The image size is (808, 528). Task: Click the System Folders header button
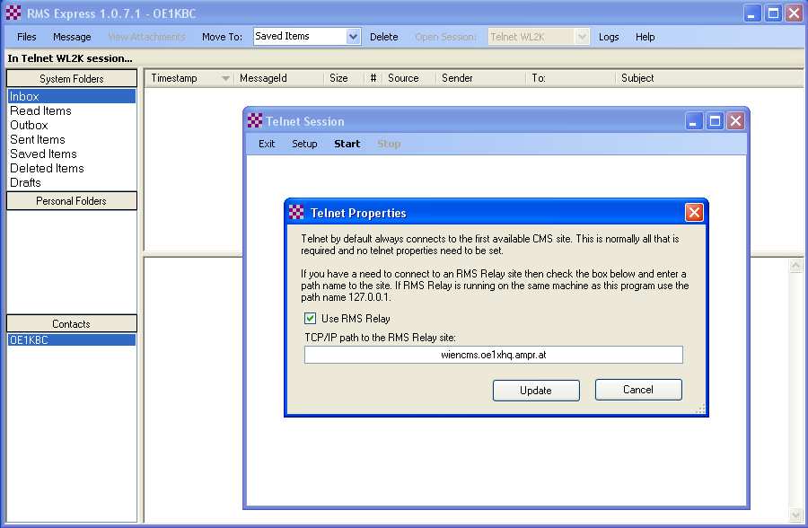pyautogui.click(x=72, y=78)
